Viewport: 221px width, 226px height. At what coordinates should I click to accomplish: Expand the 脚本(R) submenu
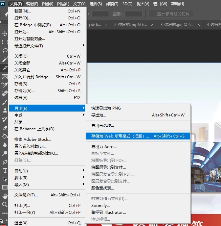coord(48,178)
